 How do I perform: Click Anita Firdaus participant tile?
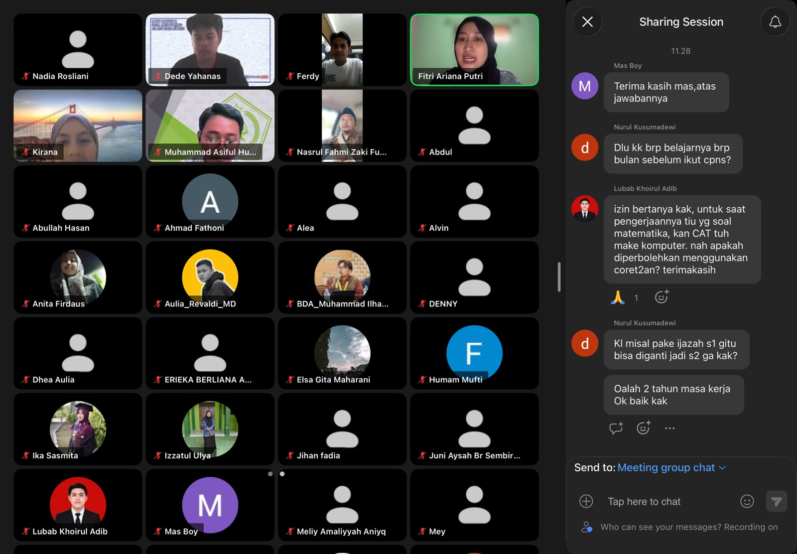tap(78, 277)
